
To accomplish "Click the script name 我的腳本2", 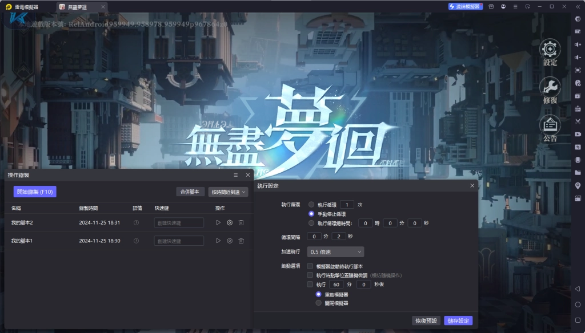I will [22, 223].
